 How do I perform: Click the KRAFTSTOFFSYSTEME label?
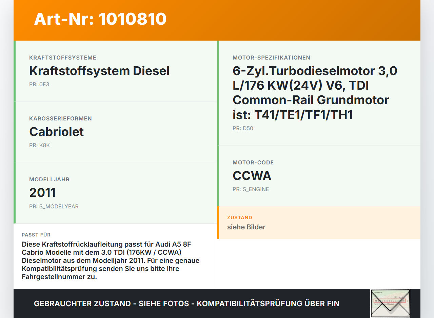pos(63,58)
